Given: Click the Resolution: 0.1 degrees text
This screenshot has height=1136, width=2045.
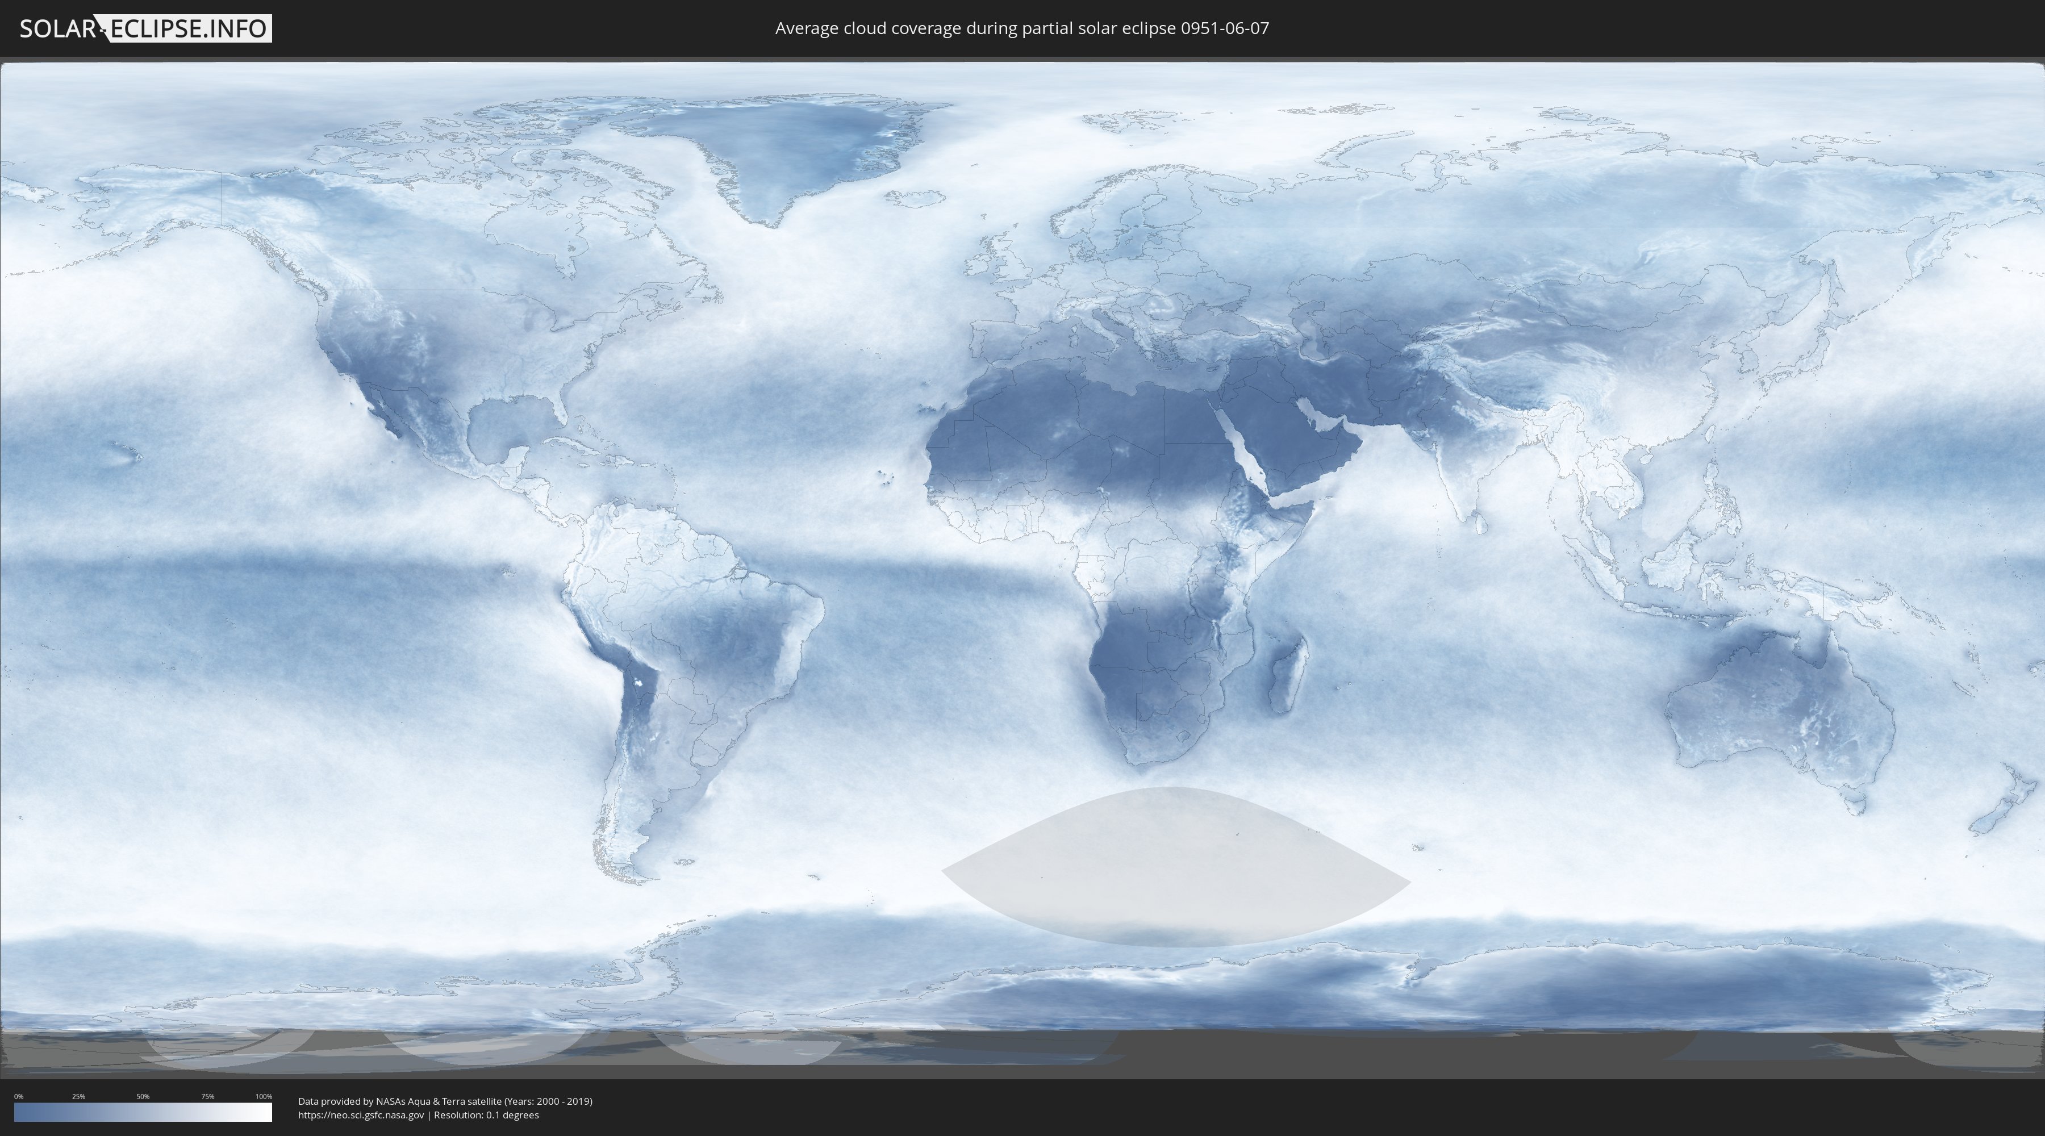Looking at the screenshot, I should click(486, 1114).
